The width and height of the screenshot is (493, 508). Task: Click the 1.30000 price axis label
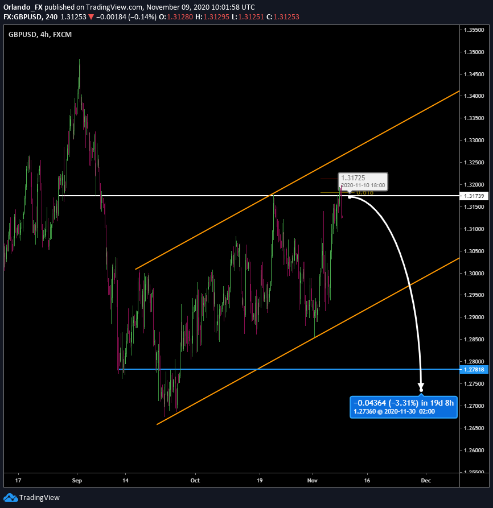point(474,274)
